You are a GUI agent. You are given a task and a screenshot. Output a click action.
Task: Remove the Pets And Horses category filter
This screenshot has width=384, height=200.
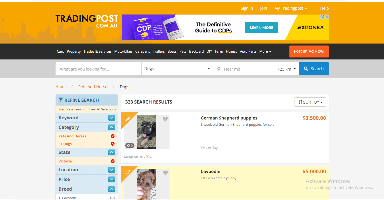tap(113, 136)
